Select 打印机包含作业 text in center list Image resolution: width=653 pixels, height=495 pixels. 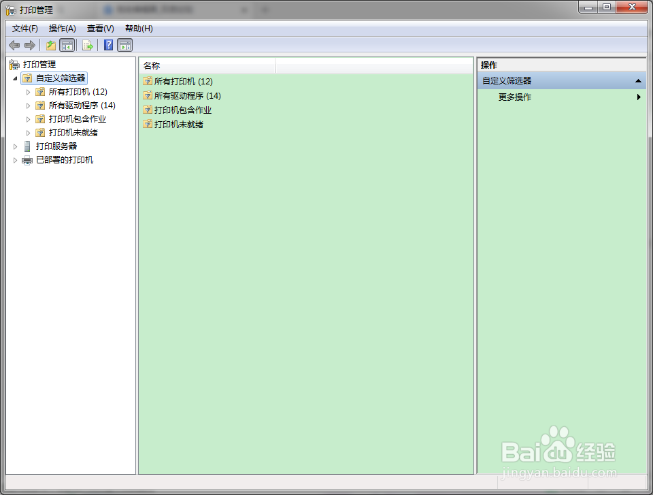(183, 110)
